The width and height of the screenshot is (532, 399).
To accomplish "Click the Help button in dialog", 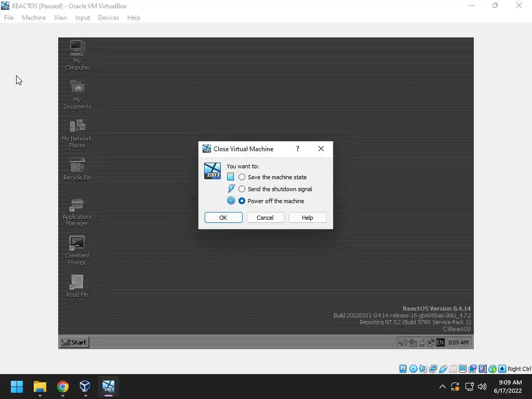I will coord(308,218).
